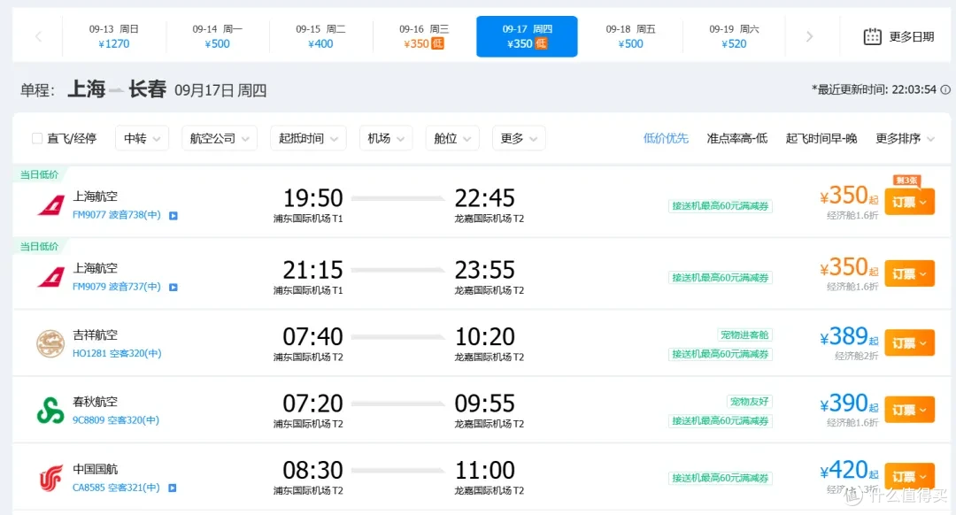Click the coupon tag in the FM9077 row
Image resolution: width=956 pixels, height=515 pixels.
click(x=720, y=206)
